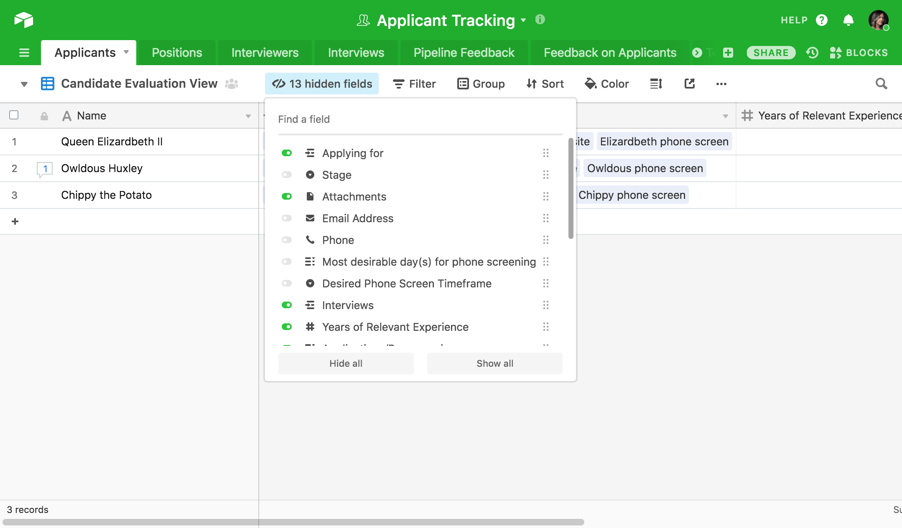Image resolution: width=902 pixels, height=528 pixels.
Task: Open Elizardbeth phone screen linked record
Action: [x=664, y=142]
